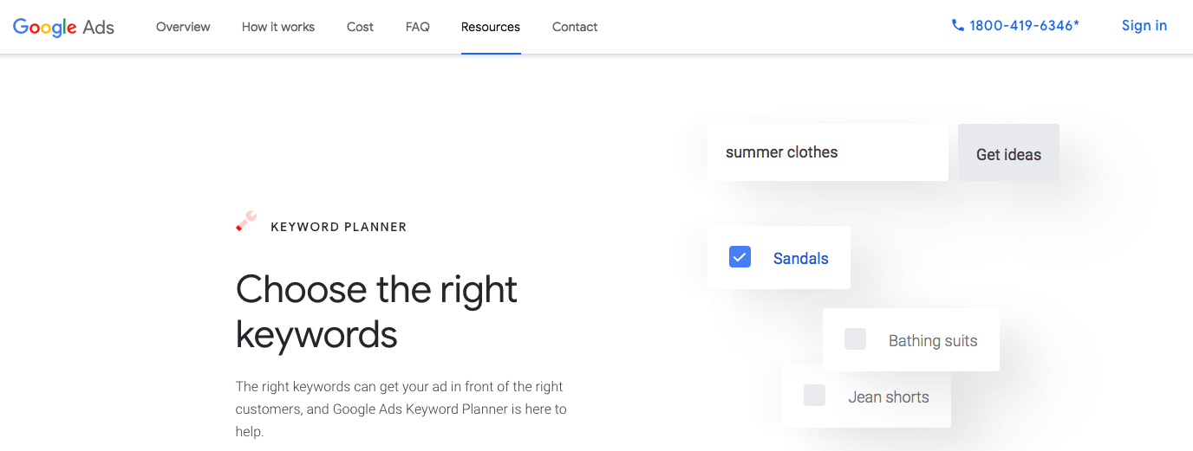This screenshot has height=451, width=1193.
Task: Open the Contact navigation link
Action: tap(575, 27)
